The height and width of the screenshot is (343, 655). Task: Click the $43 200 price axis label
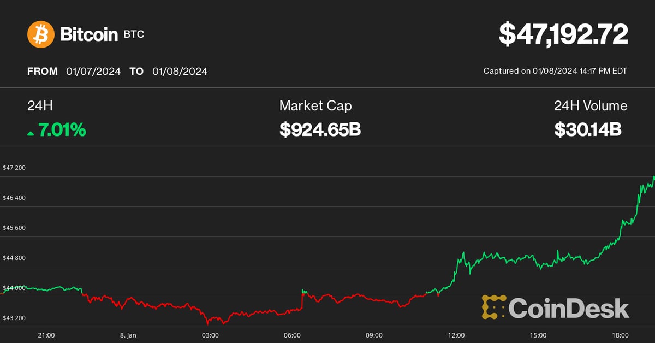tap(14, 318)
